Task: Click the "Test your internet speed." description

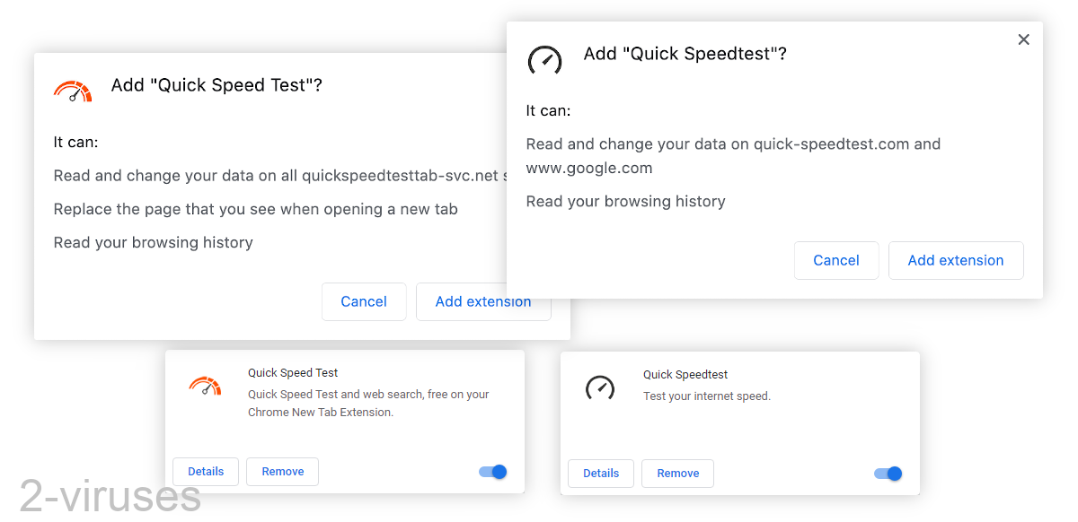Action: (706, 396)
